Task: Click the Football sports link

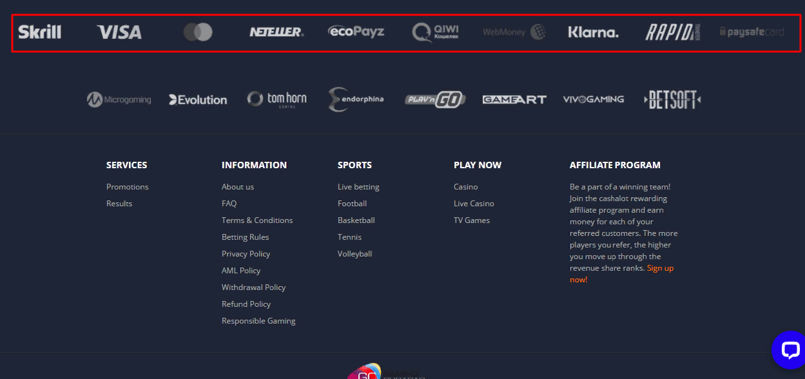Action: coord(353,204)
